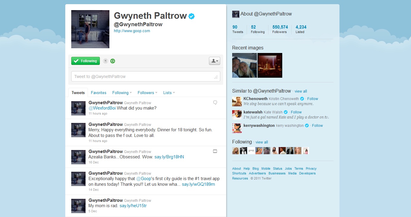This screenshot has width=411, height=217.
Task: Open the person actions dropdown button
Action: pyautogui.click(x=215, y=61)
